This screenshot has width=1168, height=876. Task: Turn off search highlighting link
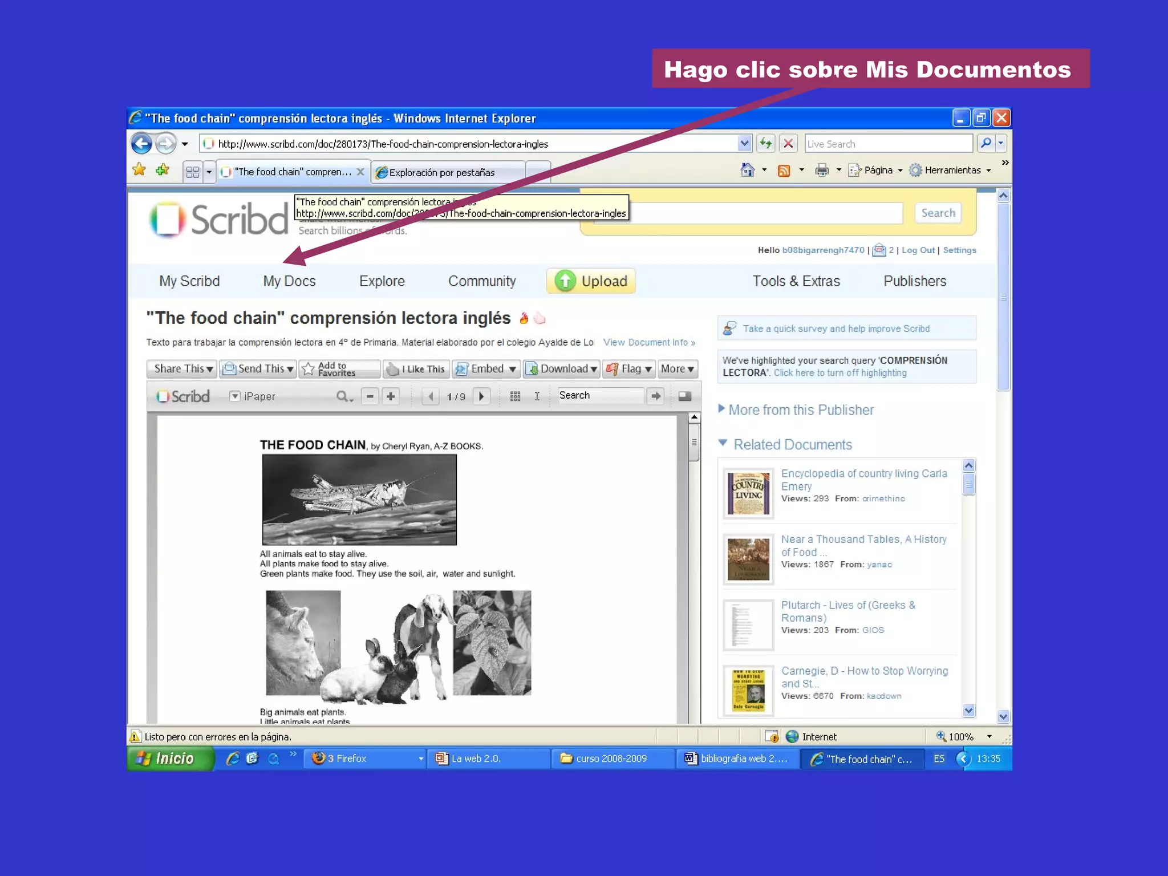coord(840,372)
